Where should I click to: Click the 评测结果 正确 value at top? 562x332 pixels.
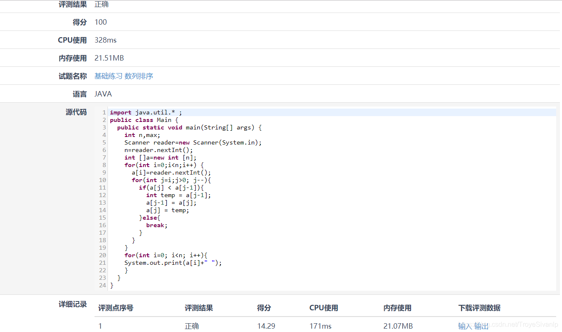(102, 4)
